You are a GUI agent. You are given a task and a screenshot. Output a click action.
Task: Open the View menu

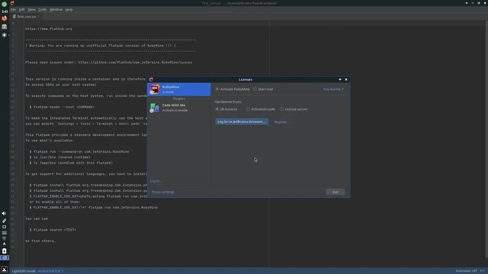click(x=31, y=10)
